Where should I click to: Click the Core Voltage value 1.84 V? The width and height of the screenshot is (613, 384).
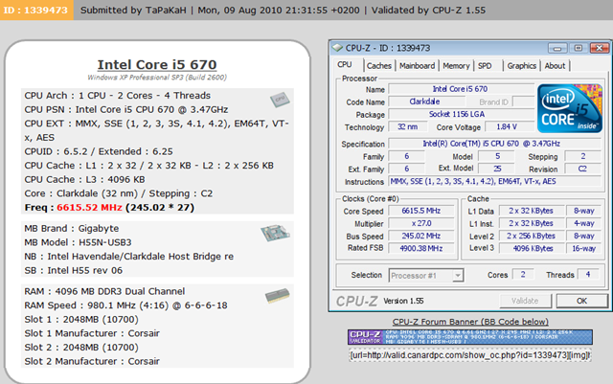[509, 126]
